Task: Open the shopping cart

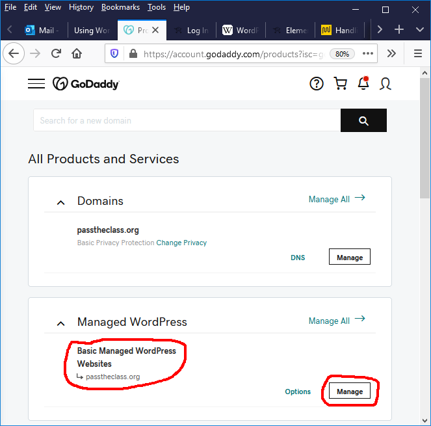Action: (340, 84)
